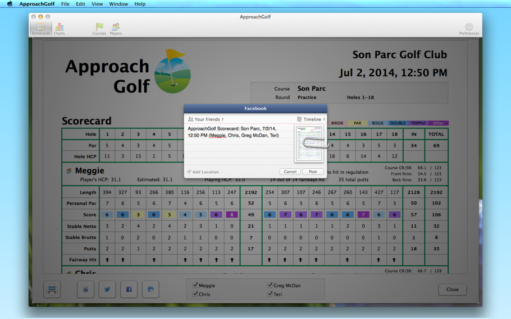The width and height of the screenshot is (511, 319).
Task: Open the Help menu
Action: pos(140,4)
